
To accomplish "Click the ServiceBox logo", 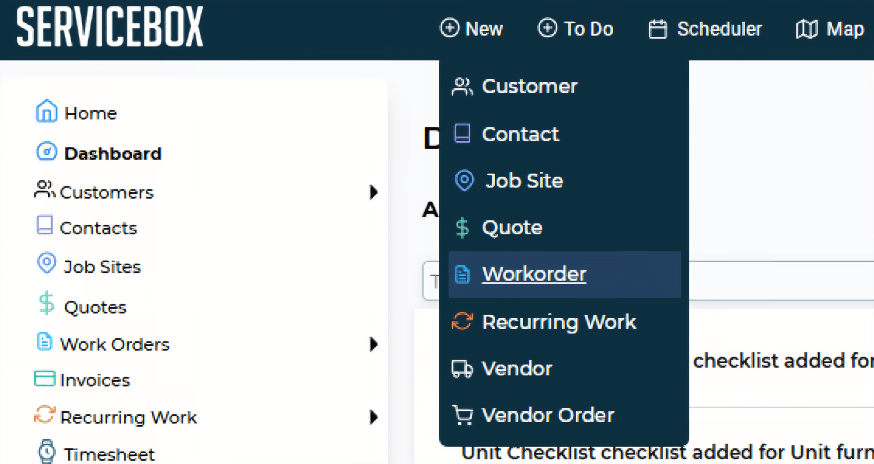I will coord(110,27).
